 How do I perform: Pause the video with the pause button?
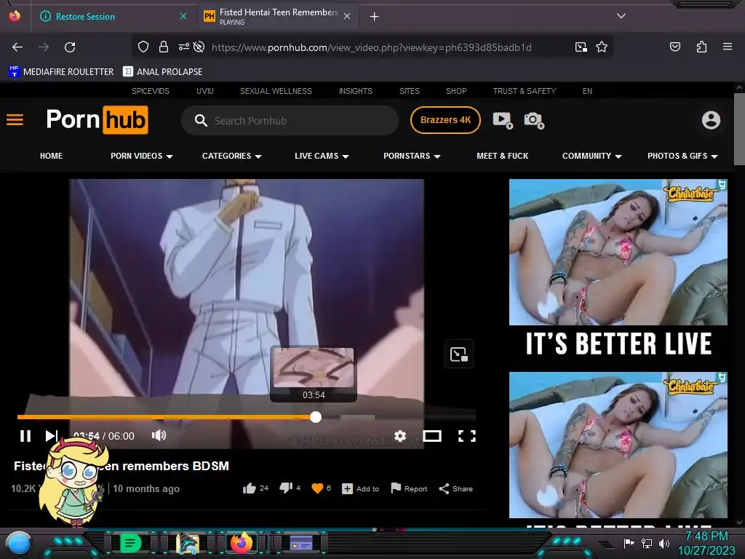click(25, 436)
